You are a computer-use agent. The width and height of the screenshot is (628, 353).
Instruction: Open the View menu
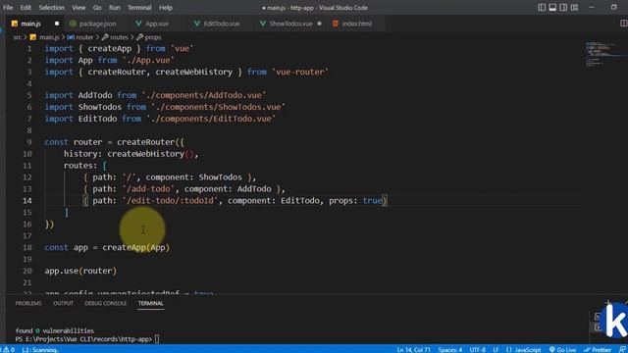78,8
